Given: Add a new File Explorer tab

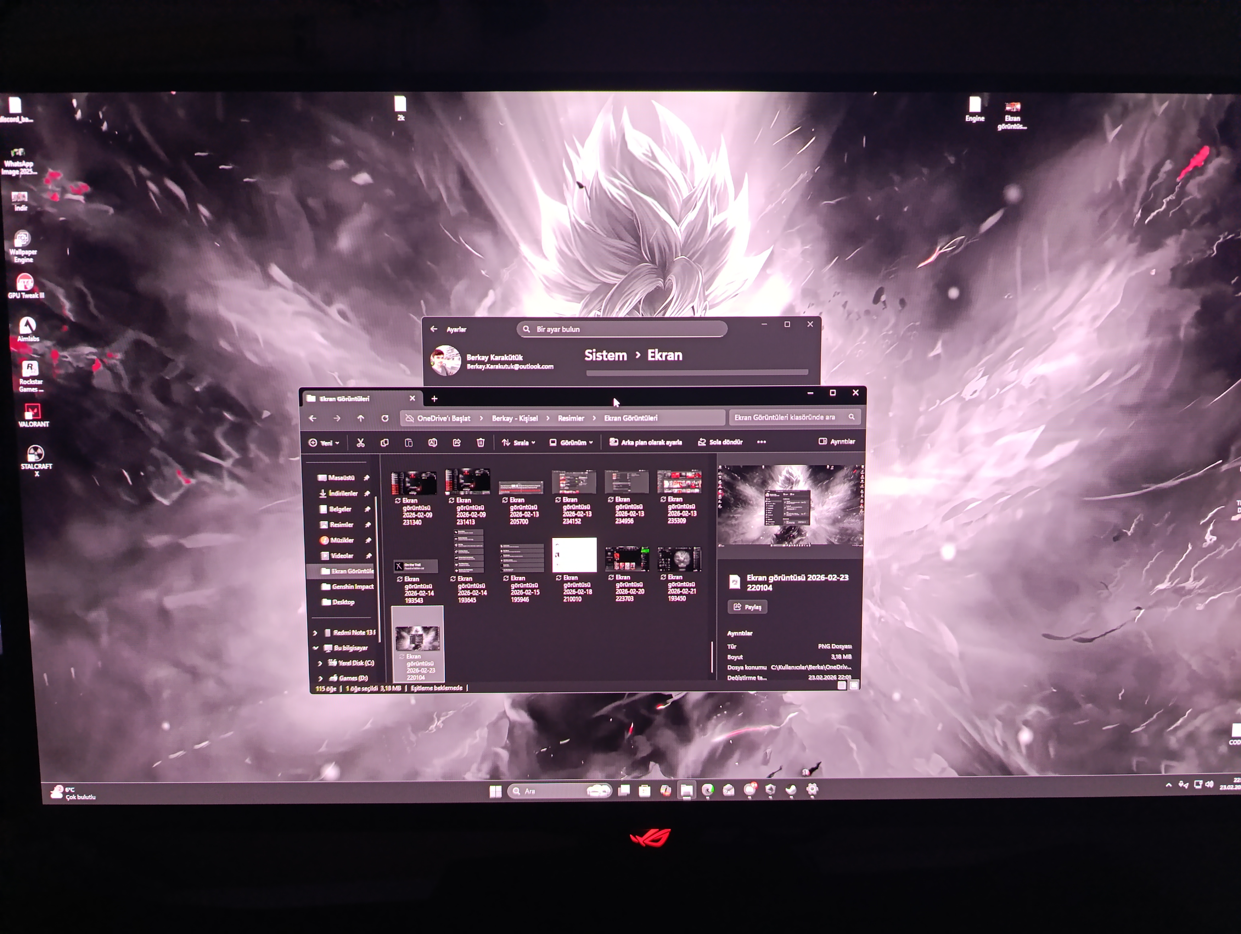Looking at the screenshot, I should pos(434,399).
